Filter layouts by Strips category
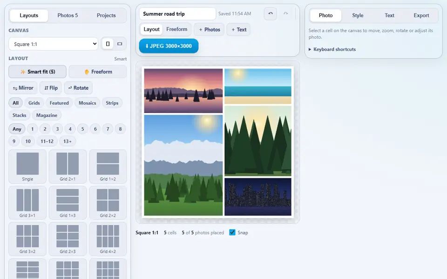The width and height of the screenshot is (447, 279). [x=112, y=103]
